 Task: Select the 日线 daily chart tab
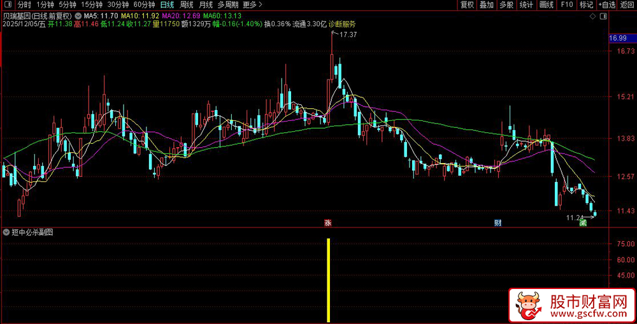(x=167, y=5)
